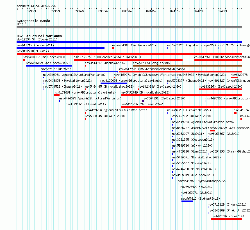This screenshot has width=250, height=230.
Task: Open nsv5704526 (Chuang2021) label
Action: [63, 86]
